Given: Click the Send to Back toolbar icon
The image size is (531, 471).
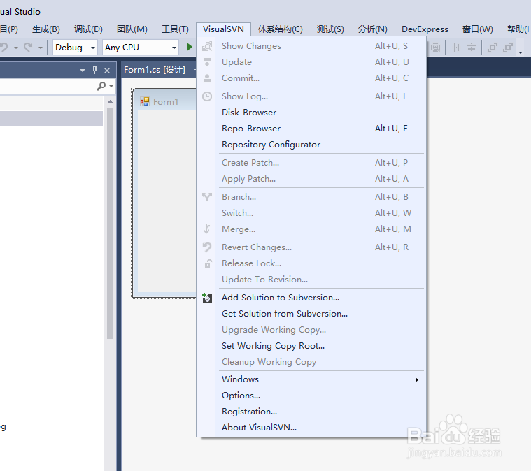Looking at the screenshot, I should (508, 48).
